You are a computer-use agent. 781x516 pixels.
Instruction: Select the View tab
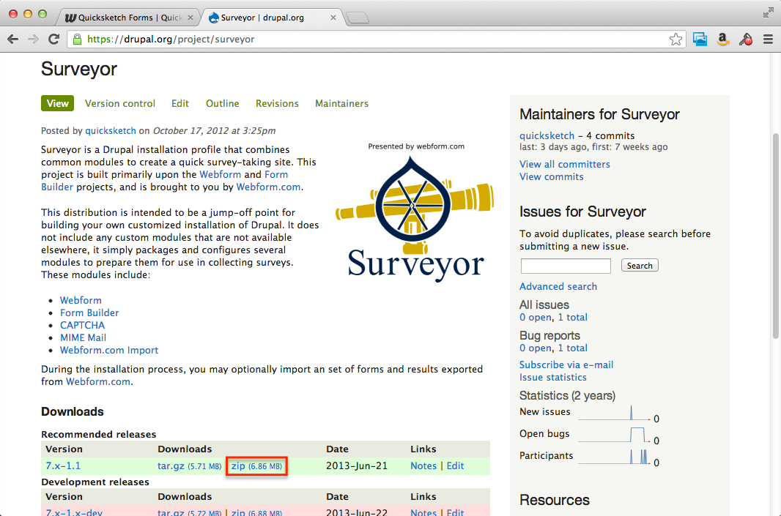[x=58, y=103]
